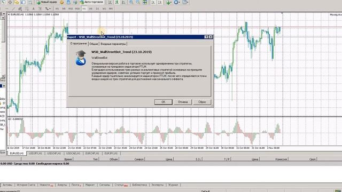Open the Strategy Tester magnifier icon

pos(30,2)
